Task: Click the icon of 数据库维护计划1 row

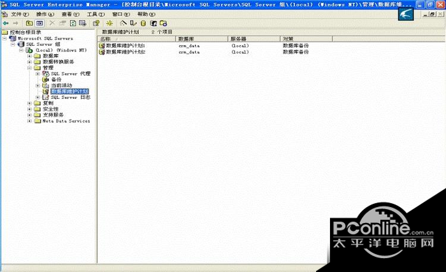Action: coord(102,45)
